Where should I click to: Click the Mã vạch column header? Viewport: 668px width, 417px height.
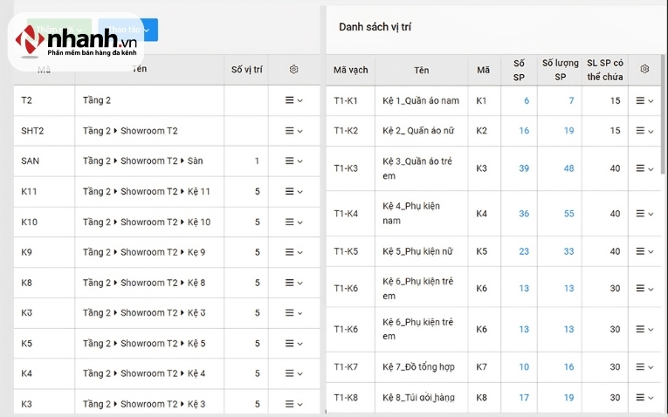[351, 70]
